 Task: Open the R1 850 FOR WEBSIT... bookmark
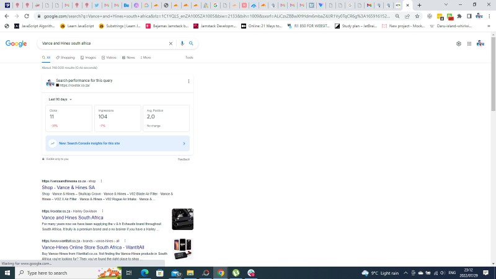click(309, 26)
